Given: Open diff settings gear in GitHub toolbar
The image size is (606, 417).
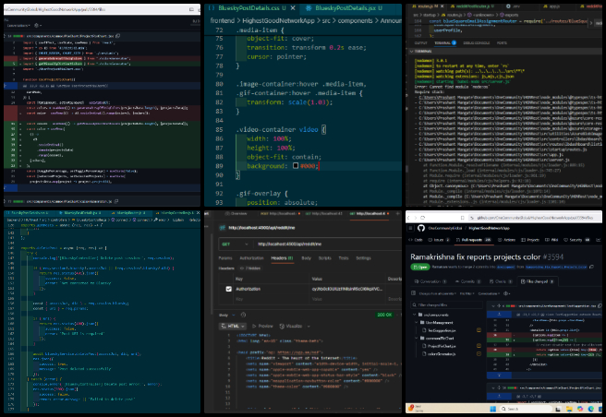Looking at the screenshot, I should point(506,293).
